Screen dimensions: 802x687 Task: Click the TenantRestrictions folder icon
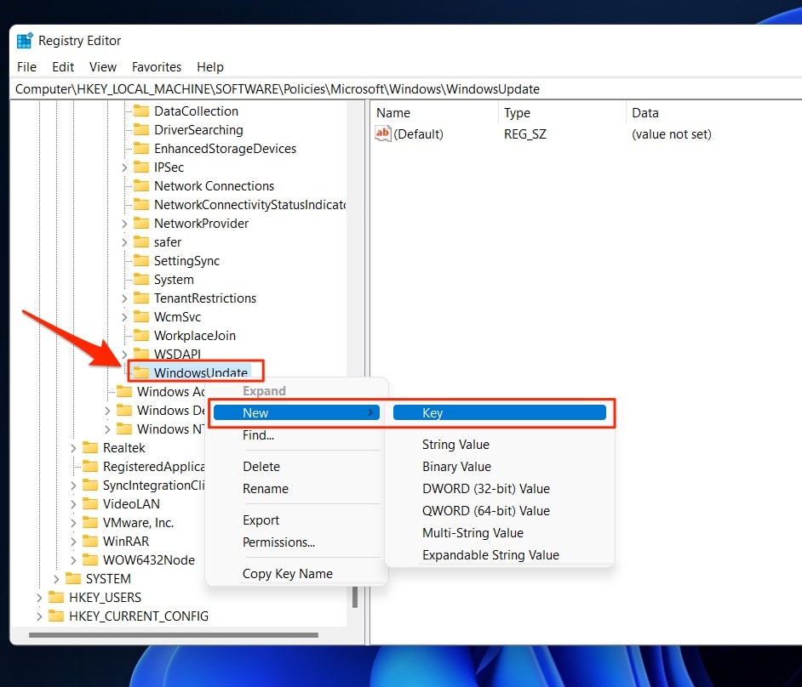[x=141, y=298]
